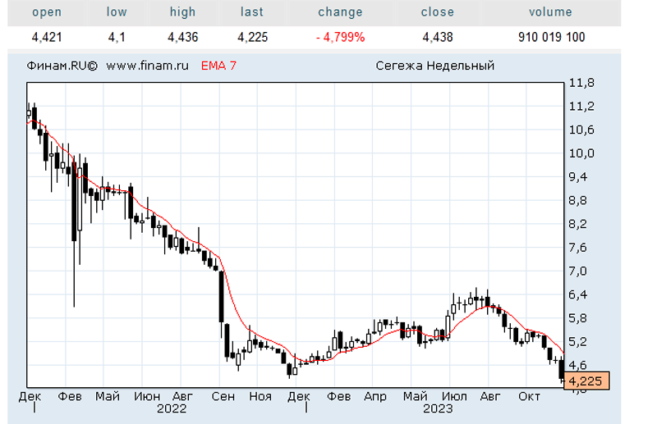Click the 'close' column header
Image resolution: width=657 pixels, height=424 pixels.
click(x=437, y=12)
